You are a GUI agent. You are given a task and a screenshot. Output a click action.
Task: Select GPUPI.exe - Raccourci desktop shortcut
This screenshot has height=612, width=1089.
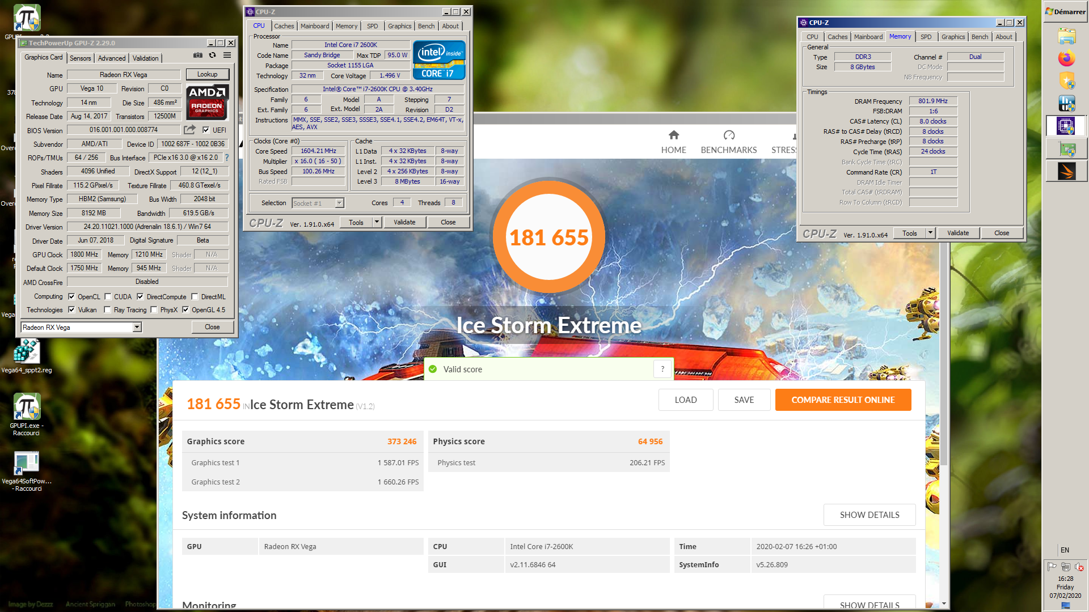point(26,415)
